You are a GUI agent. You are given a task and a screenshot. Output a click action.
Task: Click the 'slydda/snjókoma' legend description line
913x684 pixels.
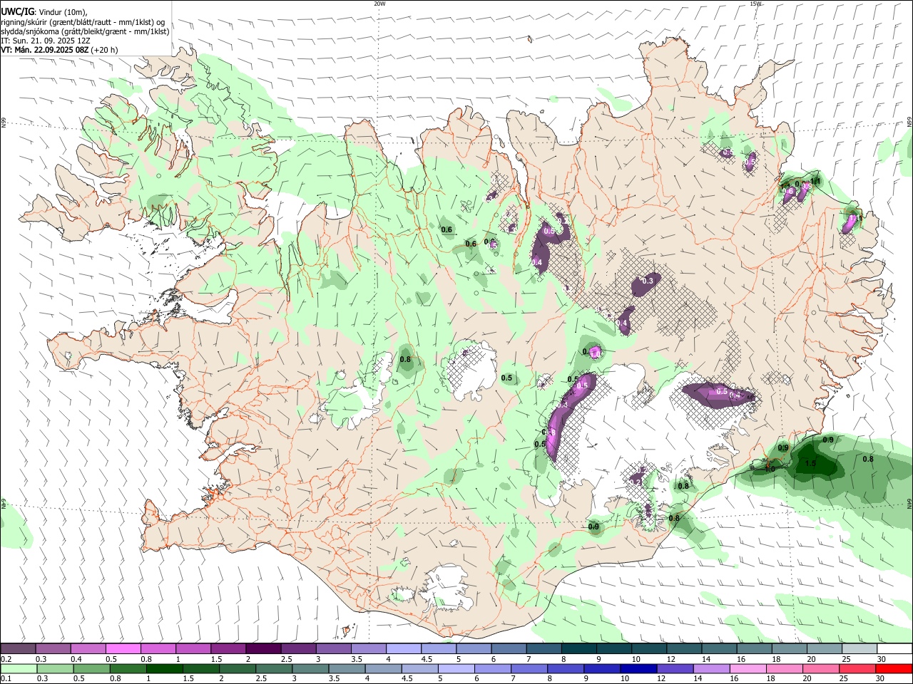pos(85,31)
